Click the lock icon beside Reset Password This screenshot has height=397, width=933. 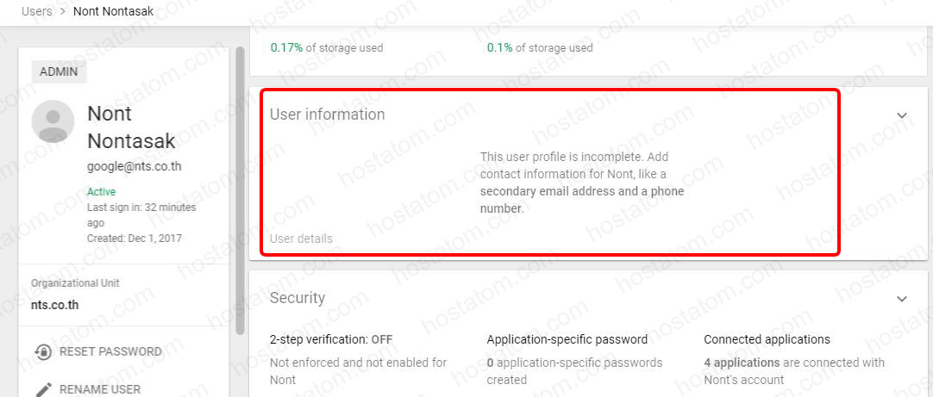(x=43, y=351)
